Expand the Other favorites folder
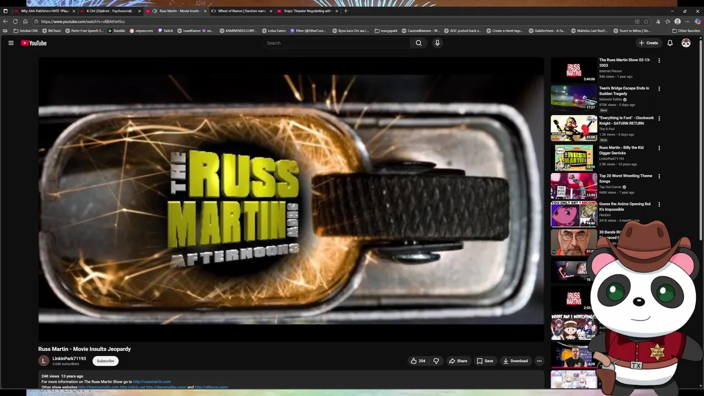Image resolution: width=704 pixels, height=396 pixels. (686, 31)
